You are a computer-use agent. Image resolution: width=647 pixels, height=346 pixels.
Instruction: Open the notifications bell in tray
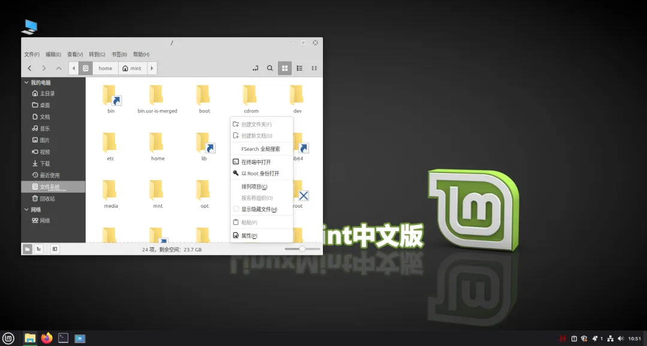tap(595, 339)
